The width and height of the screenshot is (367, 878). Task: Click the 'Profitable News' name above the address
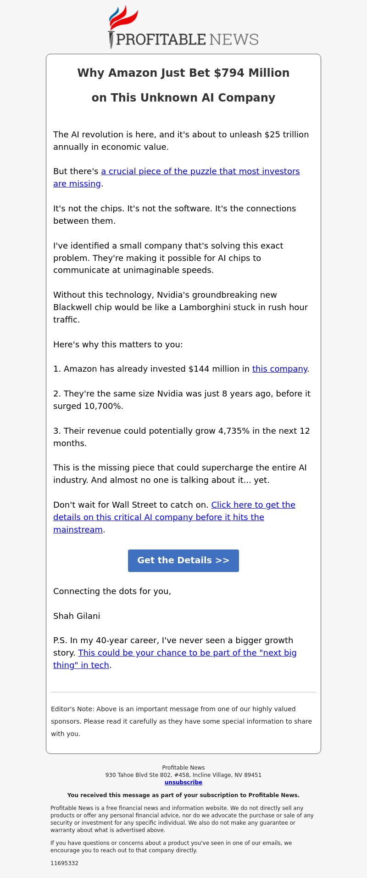(183, 768)
